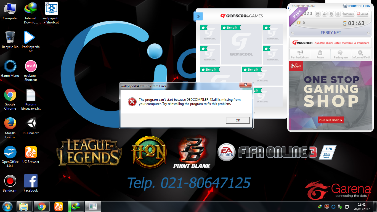Click the IDM icon in system tray
The width and height of the screenshot is (377, 212).
click(320, 206)
